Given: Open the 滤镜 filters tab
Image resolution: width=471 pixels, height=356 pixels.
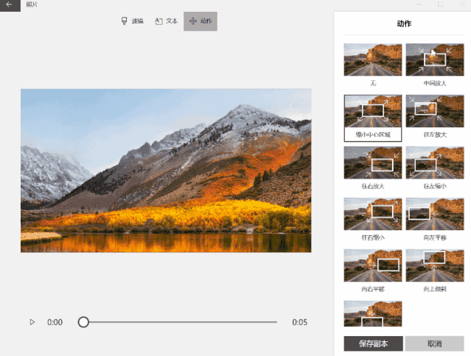Looking at the screenshot, I should [132, 21].
